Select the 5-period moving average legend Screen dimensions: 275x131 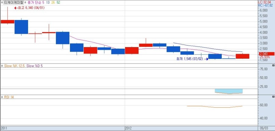tap(43, 2)
